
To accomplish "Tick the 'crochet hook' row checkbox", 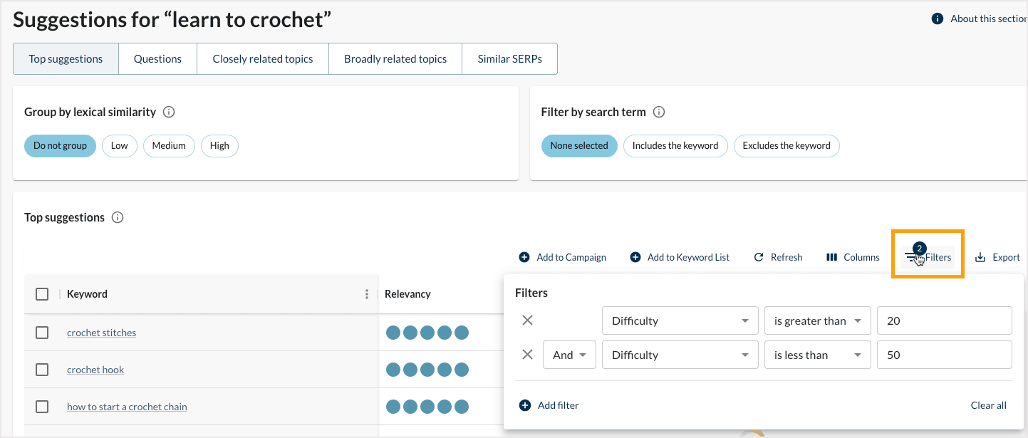I will point(42,370).
